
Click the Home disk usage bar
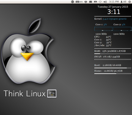(113, 74)
